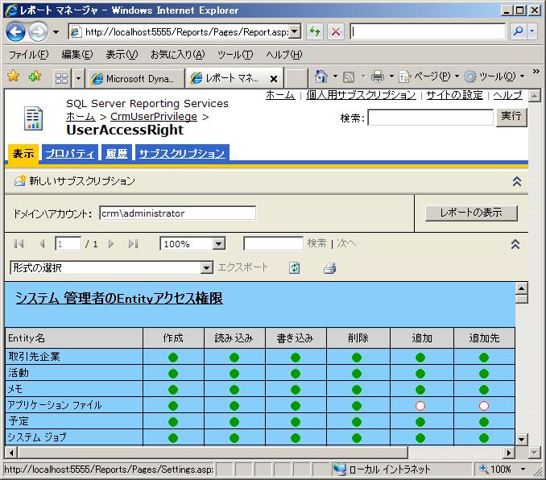Image resolution: width=546 pixels, height=480 pixels.
Task: Open the address bar URL dropdown
Action: 295,31
